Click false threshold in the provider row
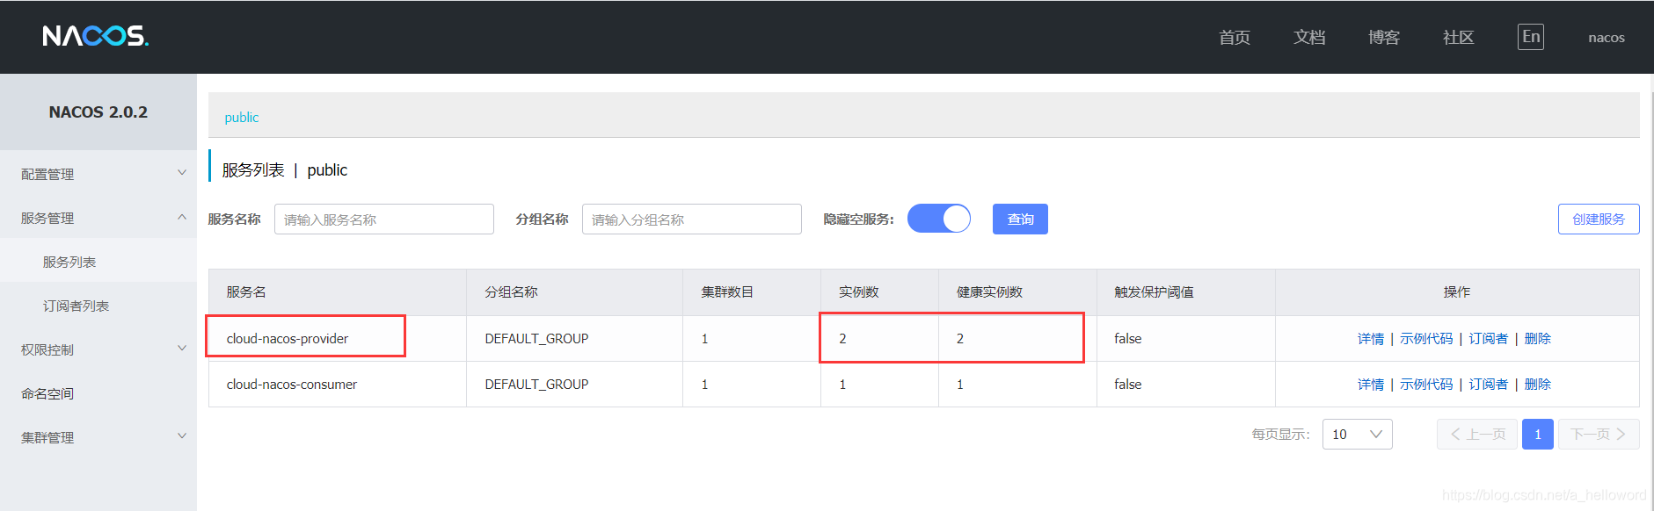 coord(1128,339)
